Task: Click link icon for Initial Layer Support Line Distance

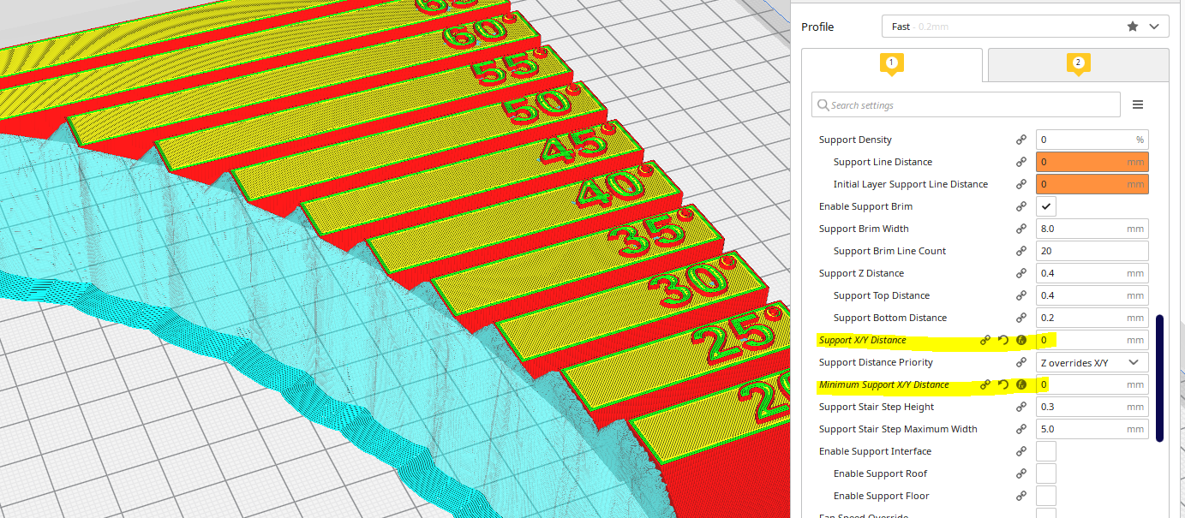Action: (x=1021, y=184)
